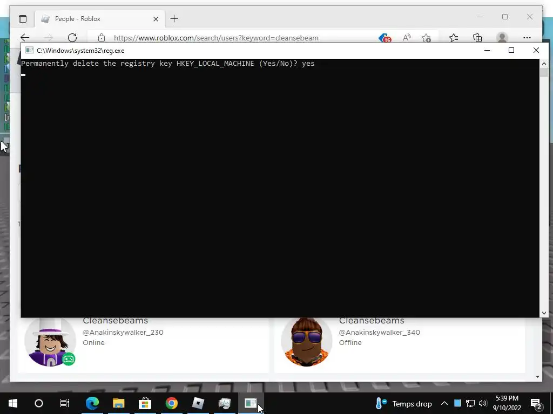Click the Roblox URL address bar
The height and width of the screenshot is (414, 553).
coord(216,38)
